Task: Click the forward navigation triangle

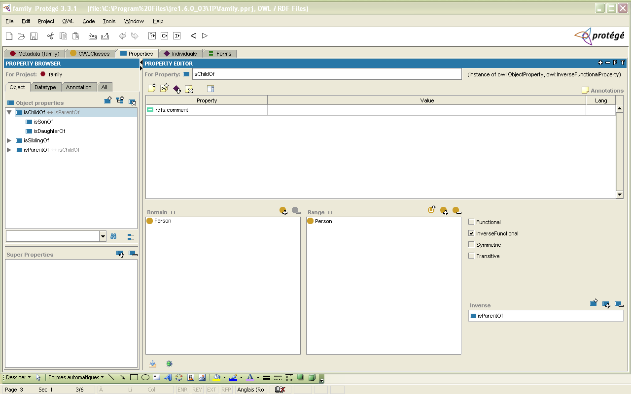Action: (x=205, y=36)
